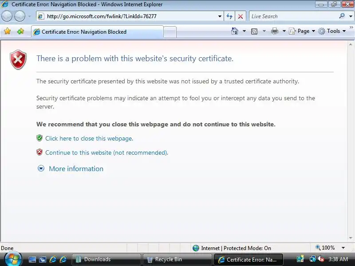Viewport: 355px width, 266px height.
Task: Click the Print icon
Action: (x=275, y=31)
